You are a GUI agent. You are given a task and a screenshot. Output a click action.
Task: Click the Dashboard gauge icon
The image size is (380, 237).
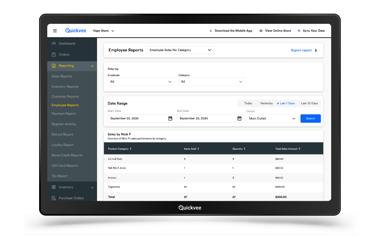coord(54,44)
